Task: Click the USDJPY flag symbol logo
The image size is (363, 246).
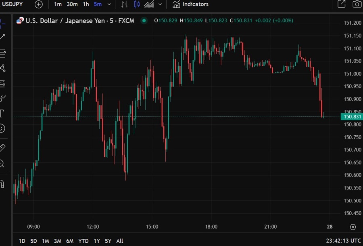Action: pyautogui.click(x=20, y=21)
